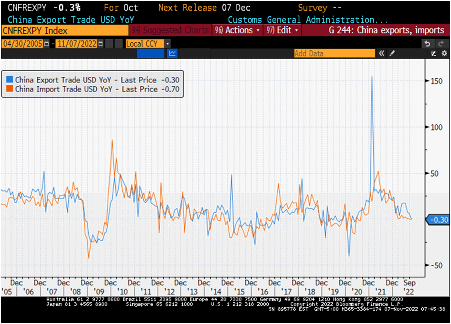Screen dimensions: 451x324
Task: Edit the end date field 11/07/2022
Action: (77, 44)
